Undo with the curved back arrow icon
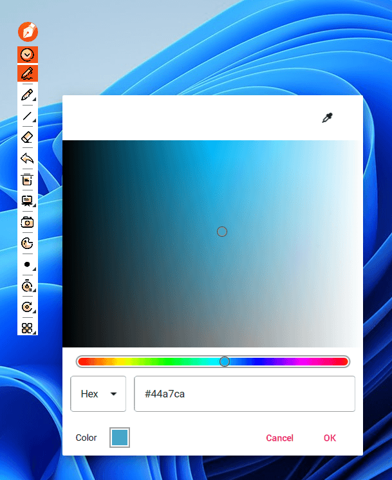Screen dimensions: 392x480 pyautogui.click(x=27, y=158)
